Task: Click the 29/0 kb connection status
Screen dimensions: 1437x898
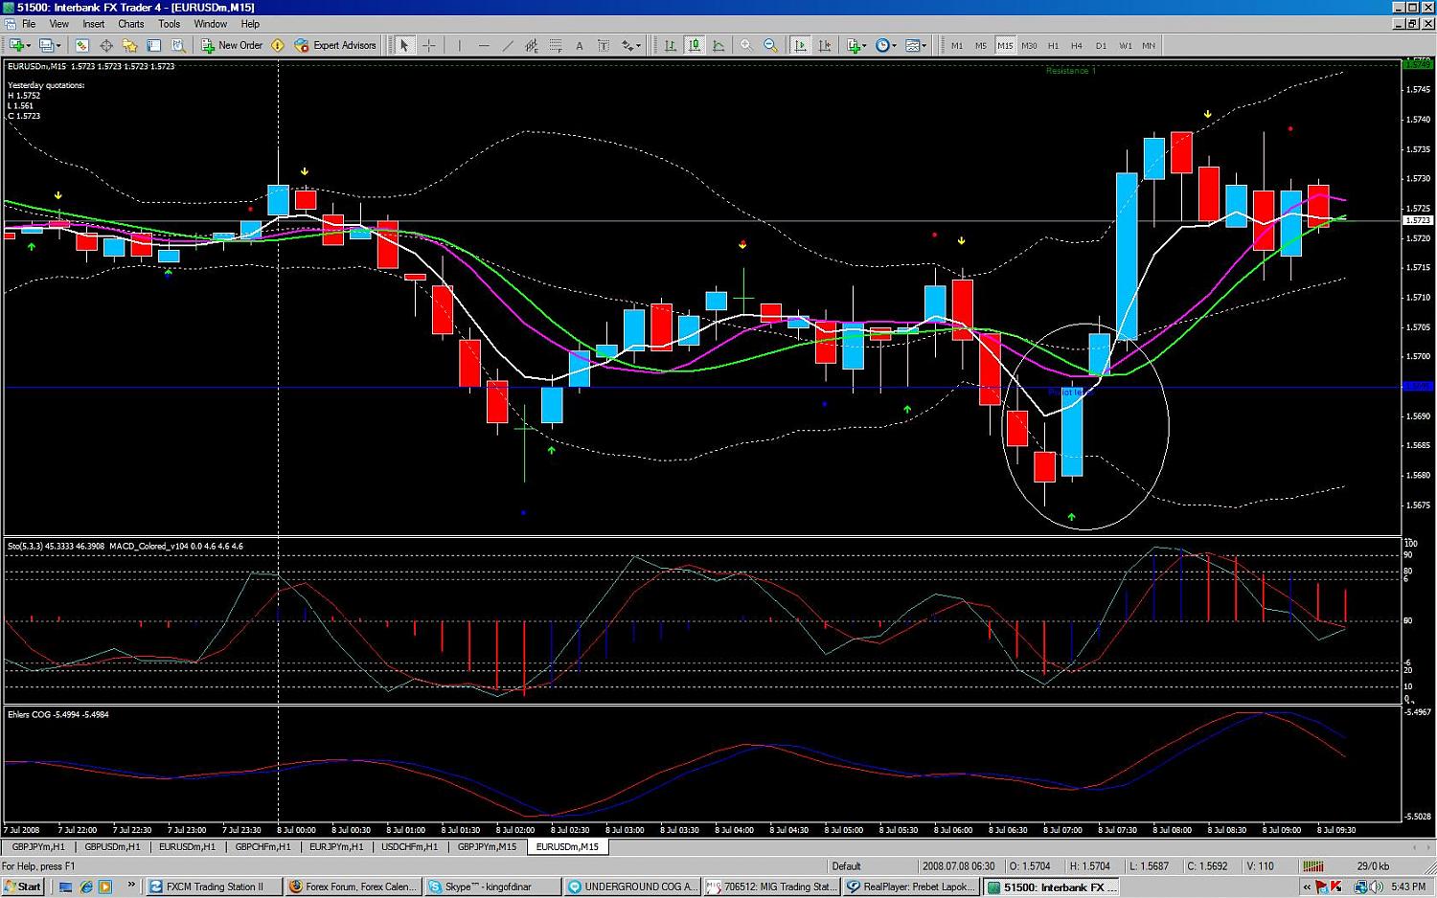Action: 1373,866
